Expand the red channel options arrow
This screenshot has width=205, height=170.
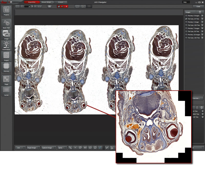click(x=67, y=6)
